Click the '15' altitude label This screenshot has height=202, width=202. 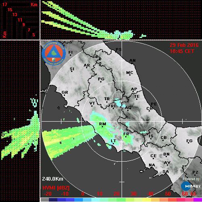[10, 10]
